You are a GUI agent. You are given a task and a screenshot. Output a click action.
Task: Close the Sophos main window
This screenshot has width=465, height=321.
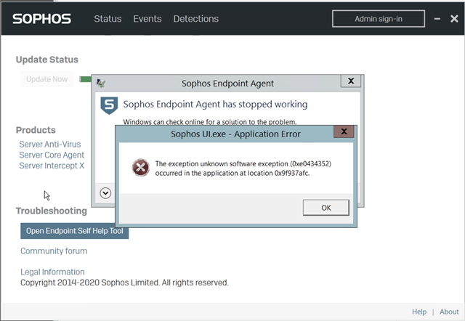tap(454, 19)
